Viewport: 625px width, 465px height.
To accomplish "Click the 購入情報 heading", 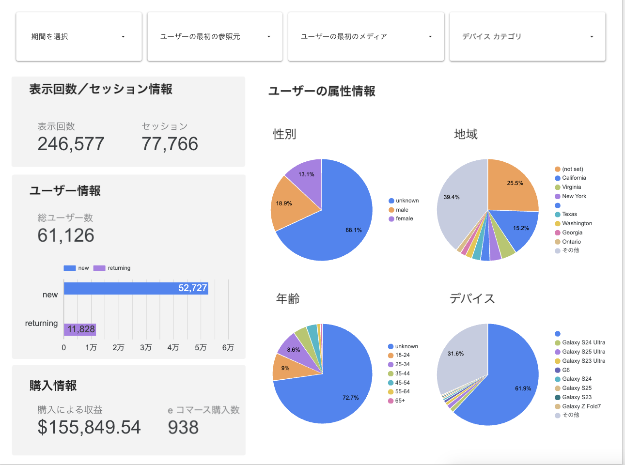I will click(53, 386).
